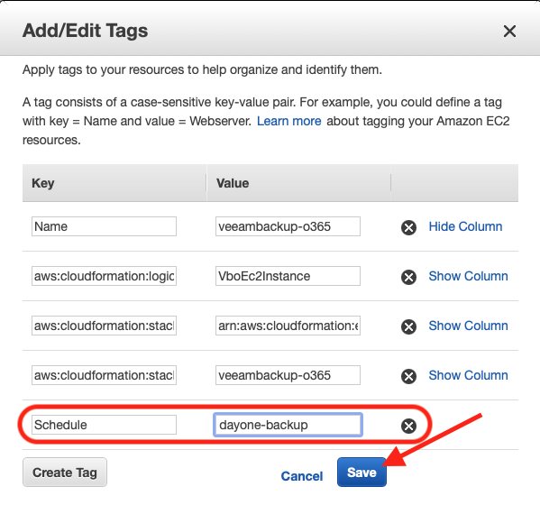The height and width of the screenshot is (505, 540).
Task: Remove the Schedule tag row
Action: pyautogui.click(x=408, y=427)
